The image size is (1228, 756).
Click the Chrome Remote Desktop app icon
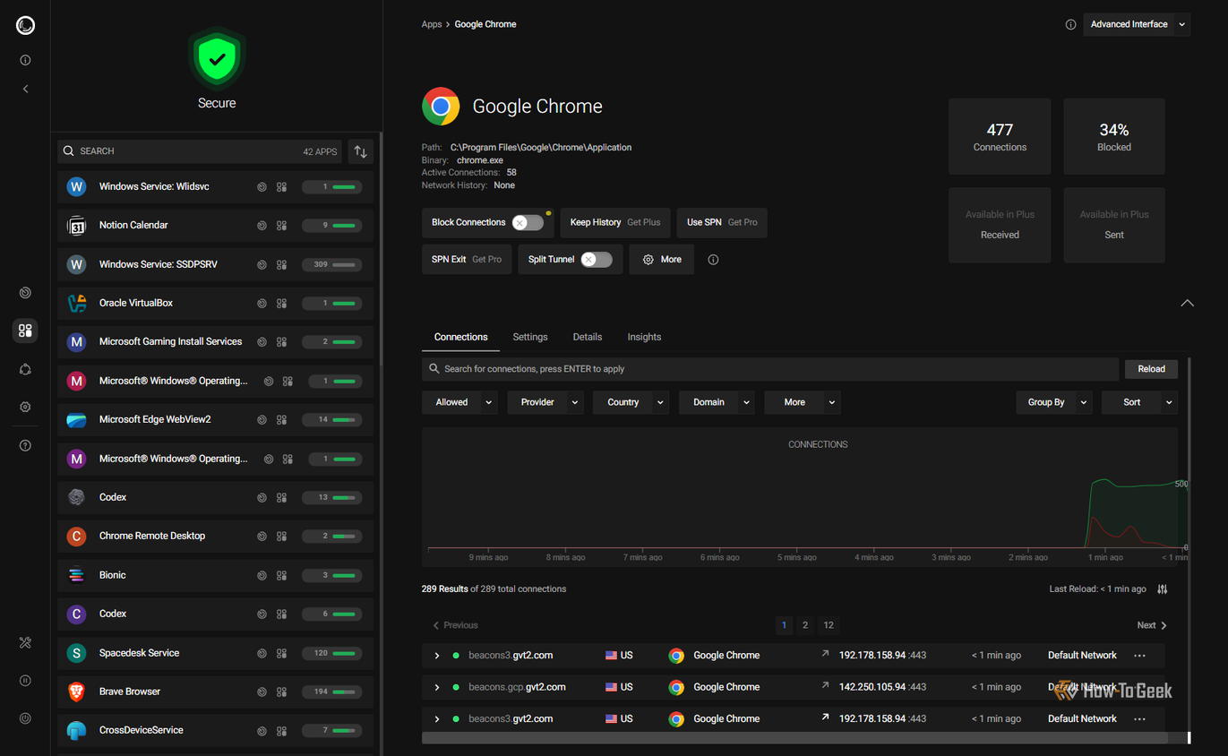pyautogui.click(x=77, y=536)
